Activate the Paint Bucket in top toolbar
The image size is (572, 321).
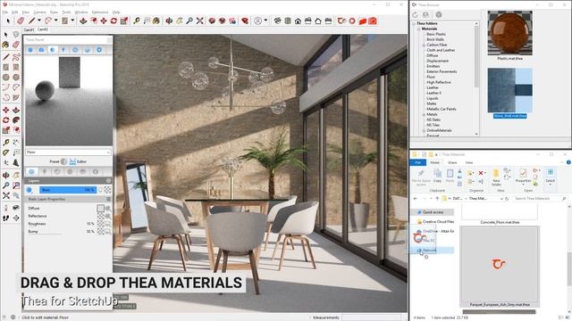156,21
